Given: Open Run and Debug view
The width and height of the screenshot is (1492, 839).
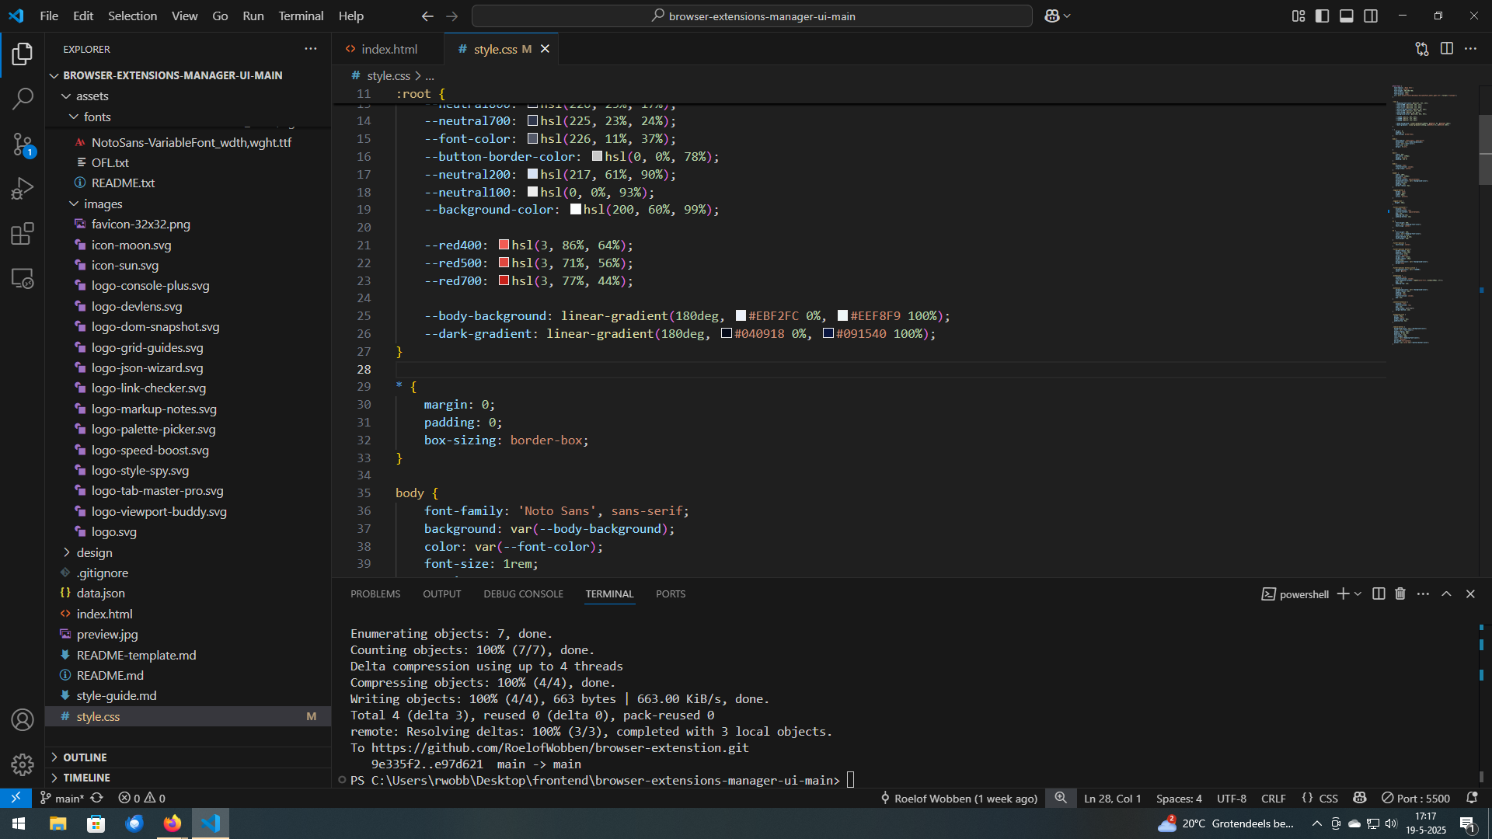Looking at the screenshot, I should [23, 189].
